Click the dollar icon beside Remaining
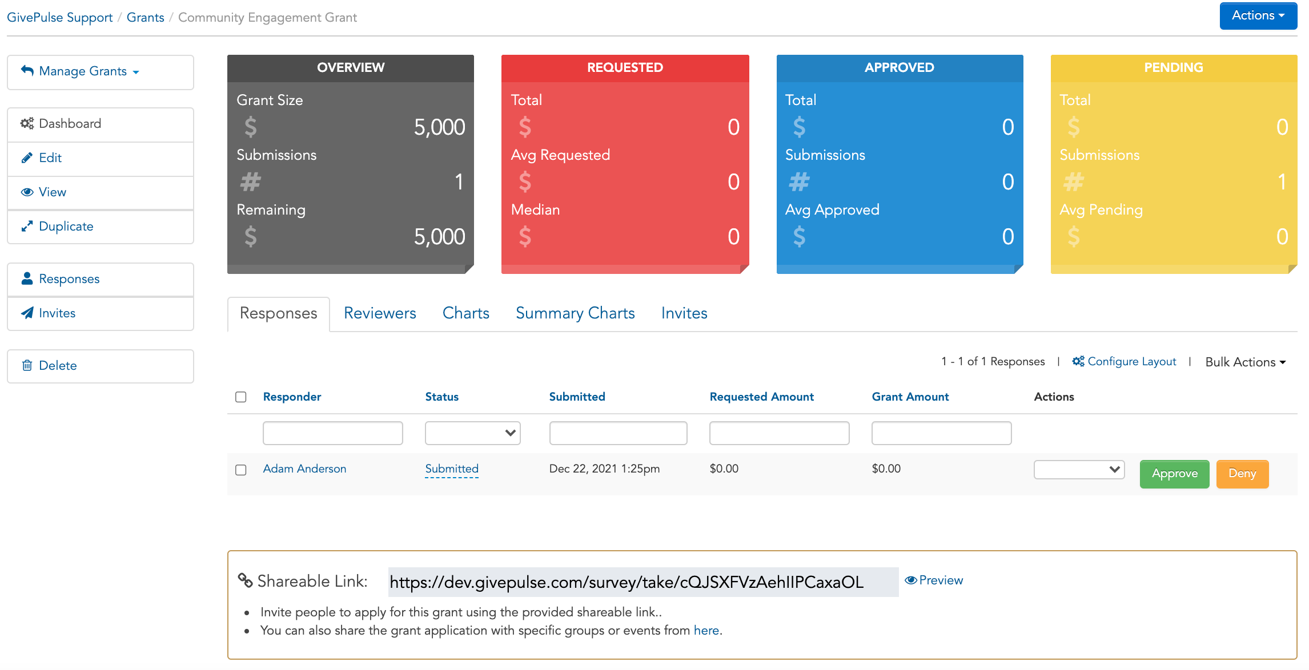Screen dimensions: 1309x670 [250, 236]
